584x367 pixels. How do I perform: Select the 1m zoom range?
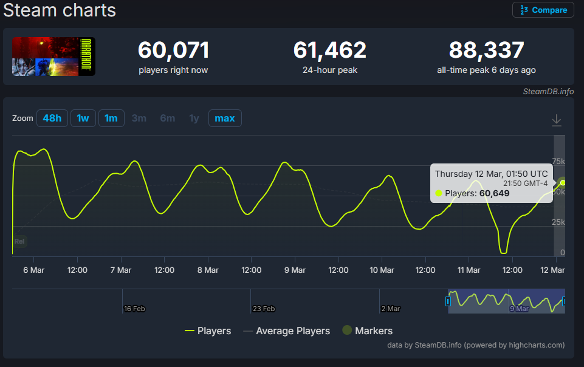click(x=111, y=118)
